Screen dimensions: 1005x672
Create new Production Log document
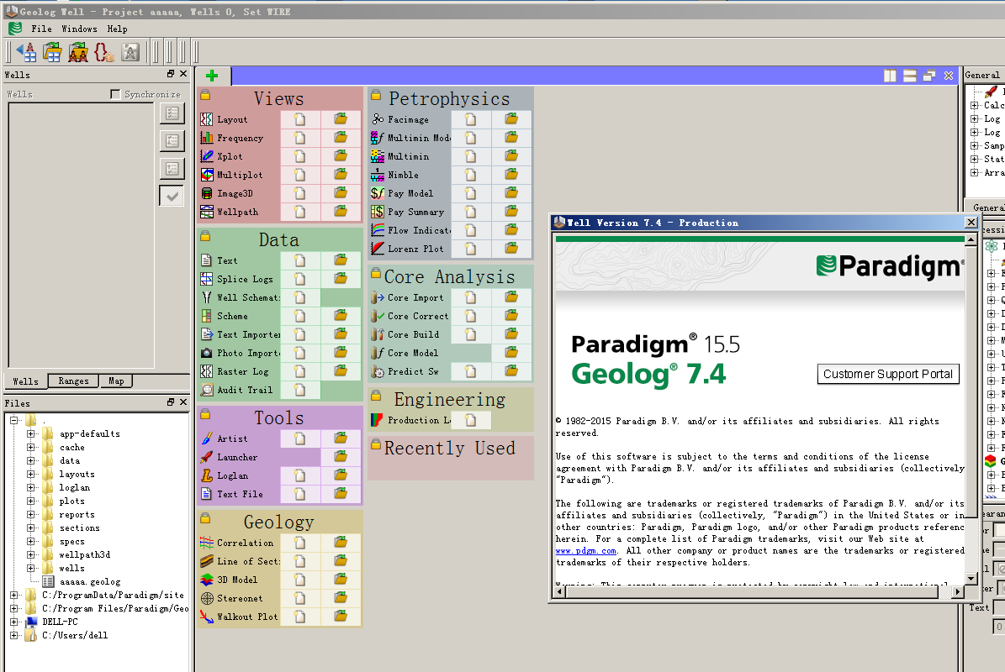click(470, 421)
